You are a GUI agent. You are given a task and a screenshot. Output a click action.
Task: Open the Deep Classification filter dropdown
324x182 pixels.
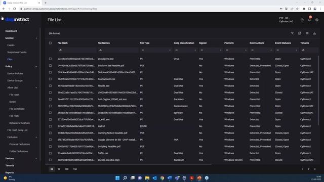point(185,50)
